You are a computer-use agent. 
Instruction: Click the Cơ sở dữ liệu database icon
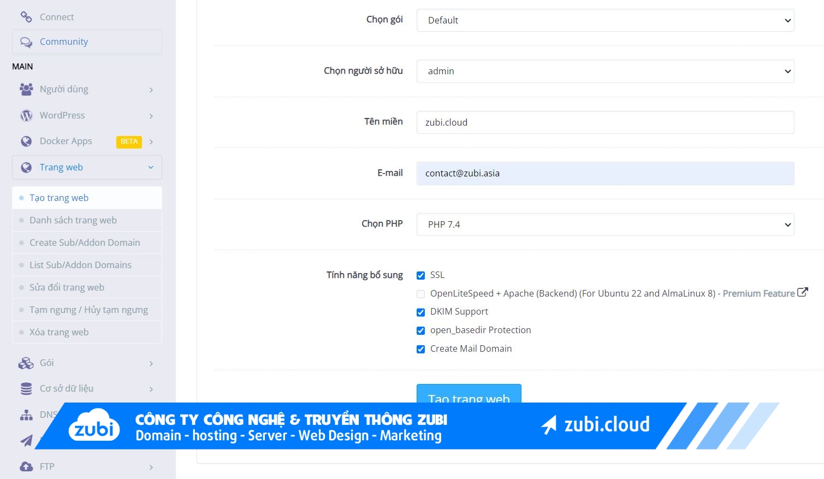[x=26, y=389]
